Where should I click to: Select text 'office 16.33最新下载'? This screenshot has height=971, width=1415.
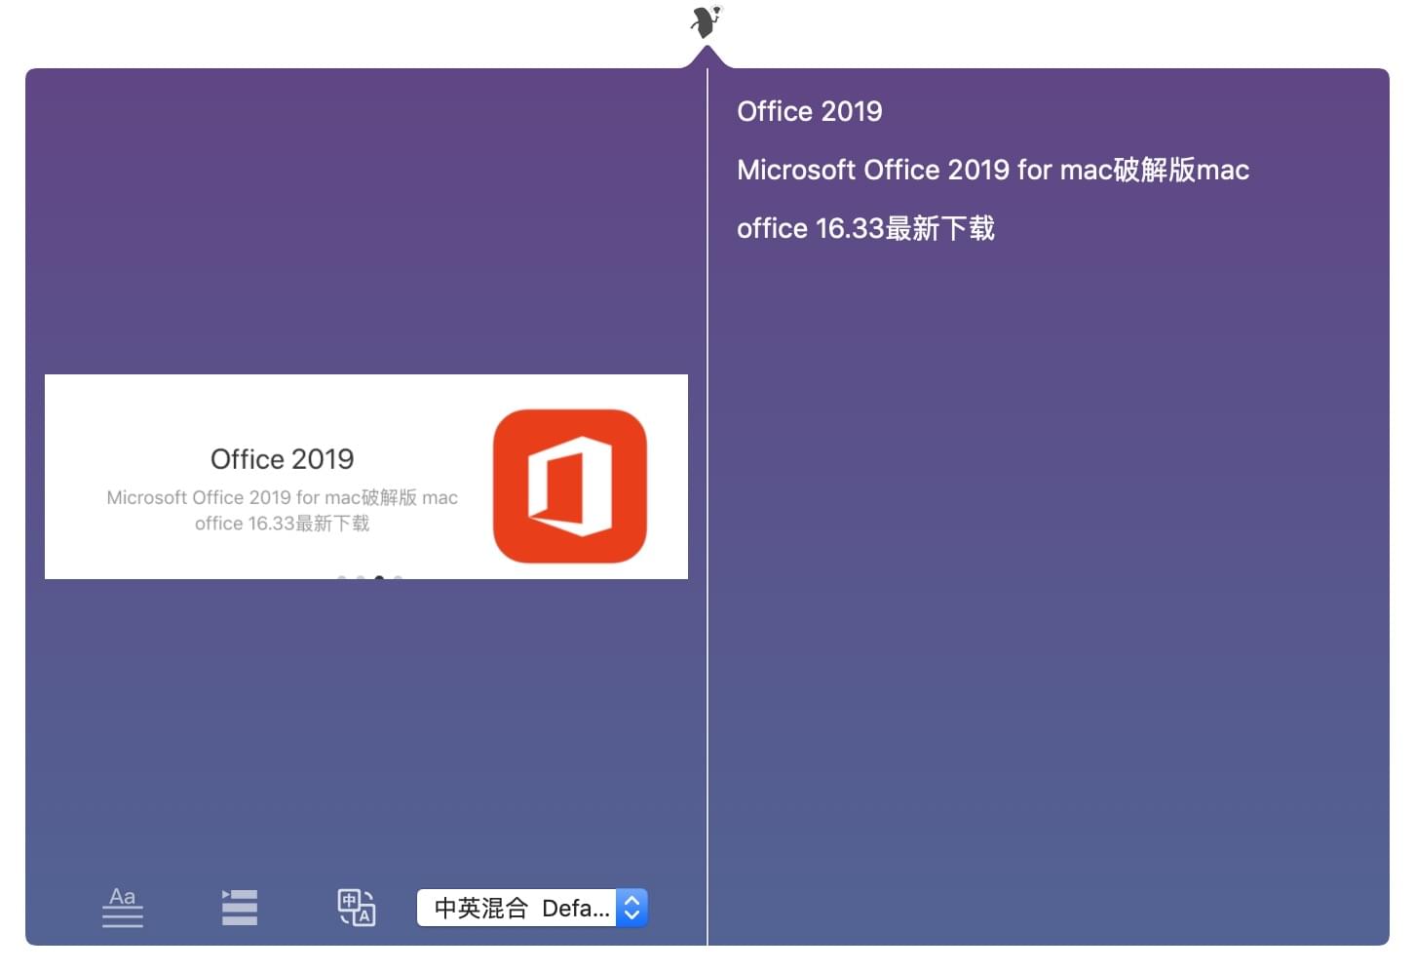[x=865, y=228]
